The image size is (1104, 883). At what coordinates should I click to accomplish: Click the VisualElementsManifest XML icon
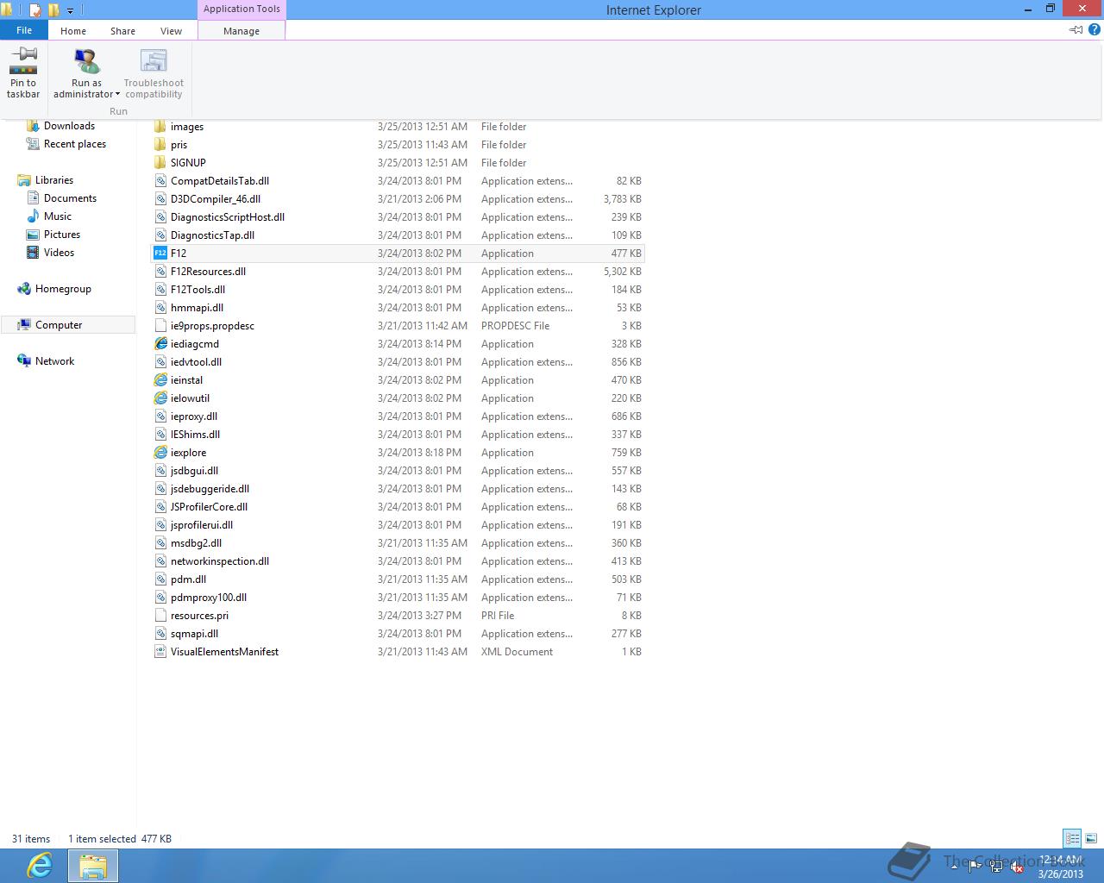[160, 652]
